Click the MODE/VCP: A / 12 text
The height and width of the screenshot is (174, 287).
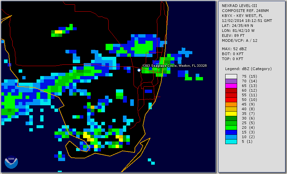(x=239, y=41)
